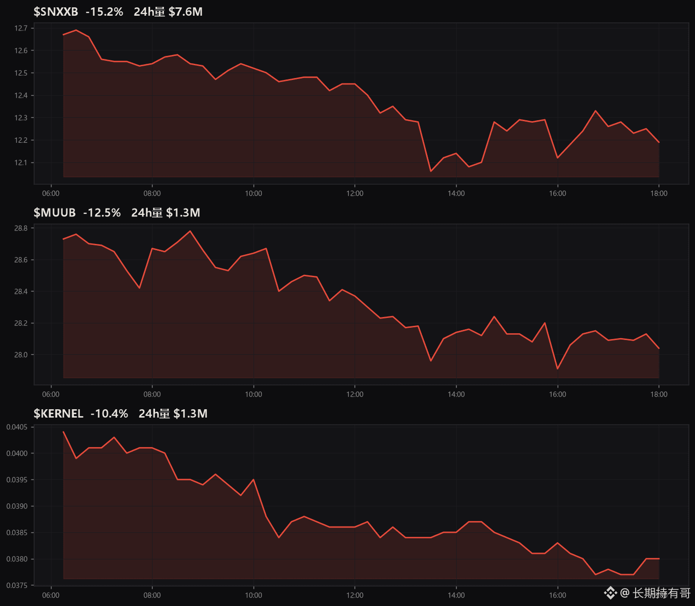Click the 28.0 price axis label

[x=21, y=355]
